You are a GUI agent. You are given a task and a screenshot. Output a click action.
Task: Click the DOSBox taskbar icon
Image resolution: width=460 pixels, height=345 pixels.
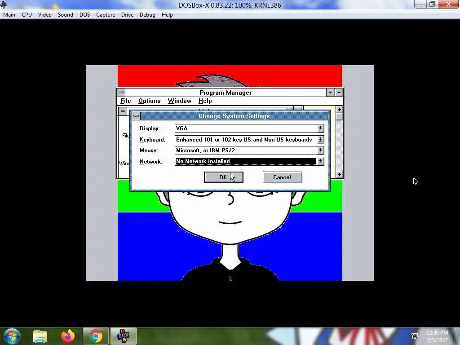tap(124, 336)
